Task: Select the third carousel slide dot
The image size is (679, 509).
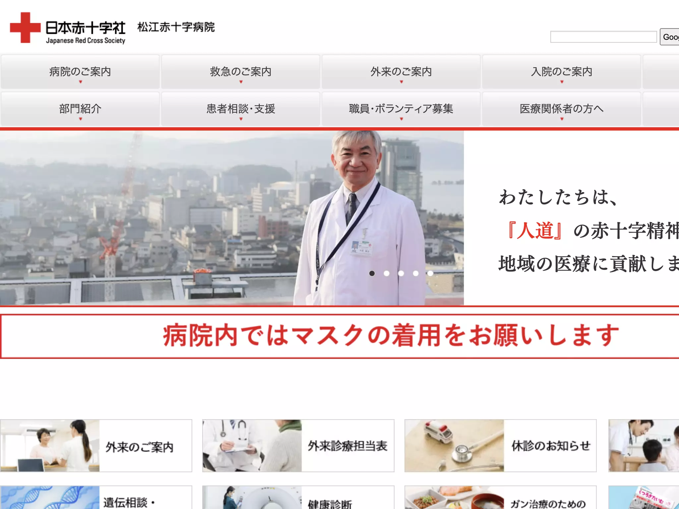Action: pyautogui.click(x=401, y=273)
